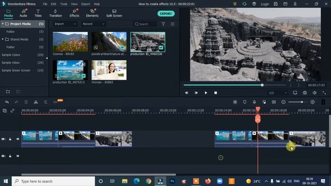Click the timeline zoom slider

298,102
